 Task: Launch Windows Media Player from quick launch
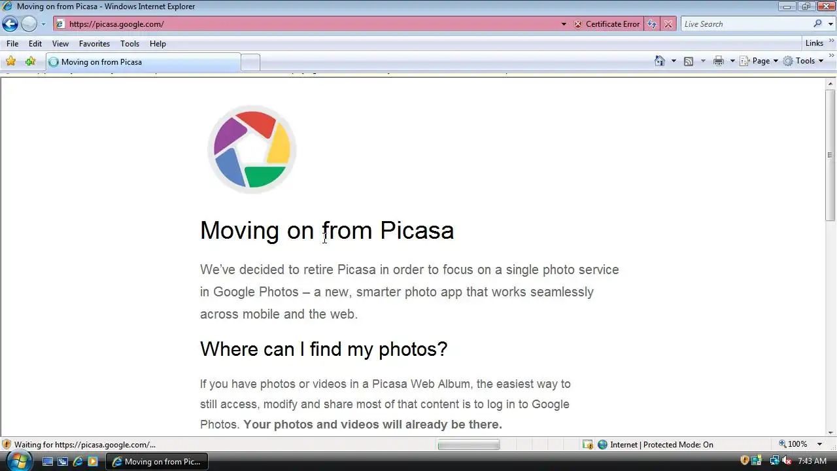click(93, 462)
